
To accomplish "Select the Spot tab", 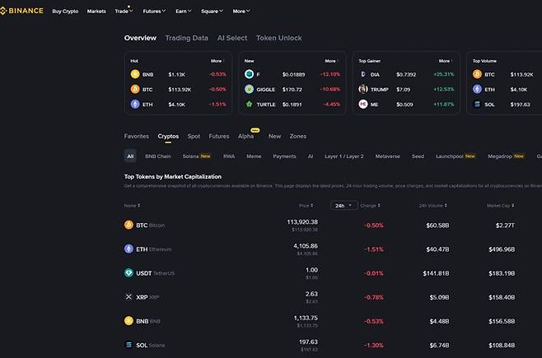I will (x=194, y=136).
